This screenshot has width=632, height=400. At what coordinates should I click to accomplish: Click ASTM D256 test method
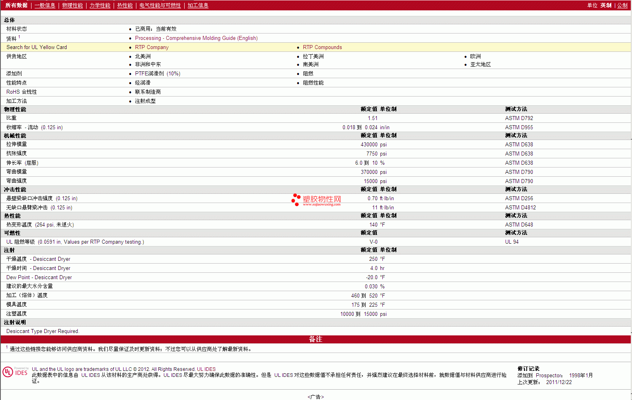coord(519,199)
